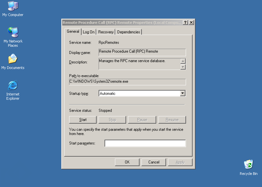Close the Remote Properties dialog
The width and height of the screenshot is (262, 187).
coord(191,22)
